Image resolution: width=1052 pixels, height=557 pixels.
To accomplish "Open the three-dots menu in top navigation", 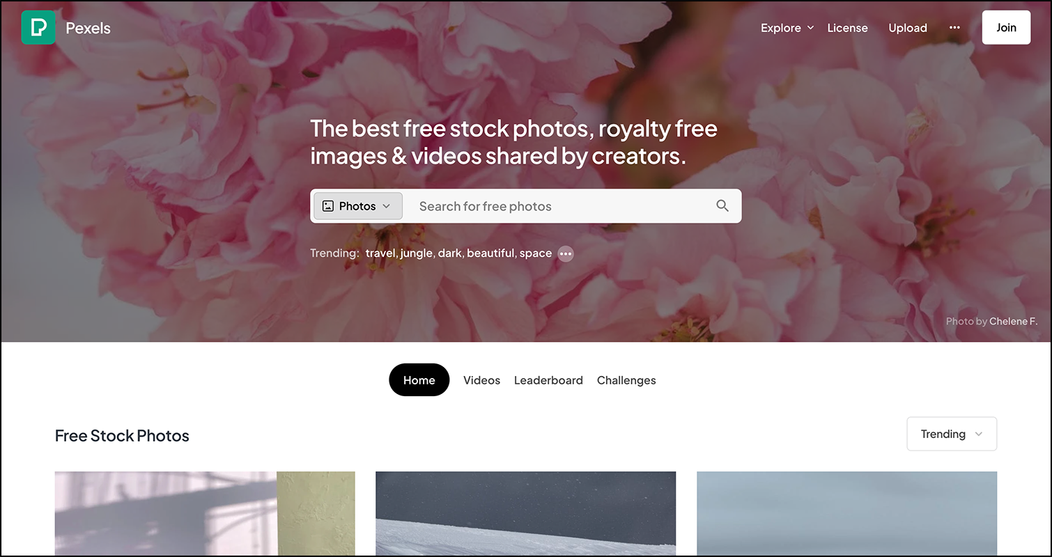I will (x=954, y=28).
